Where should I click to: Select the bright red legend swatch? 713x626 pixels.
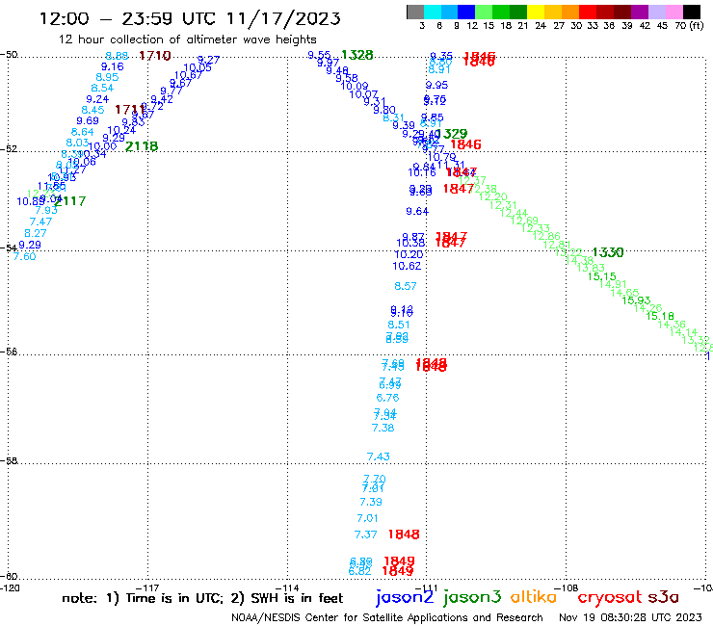[588, 12]
